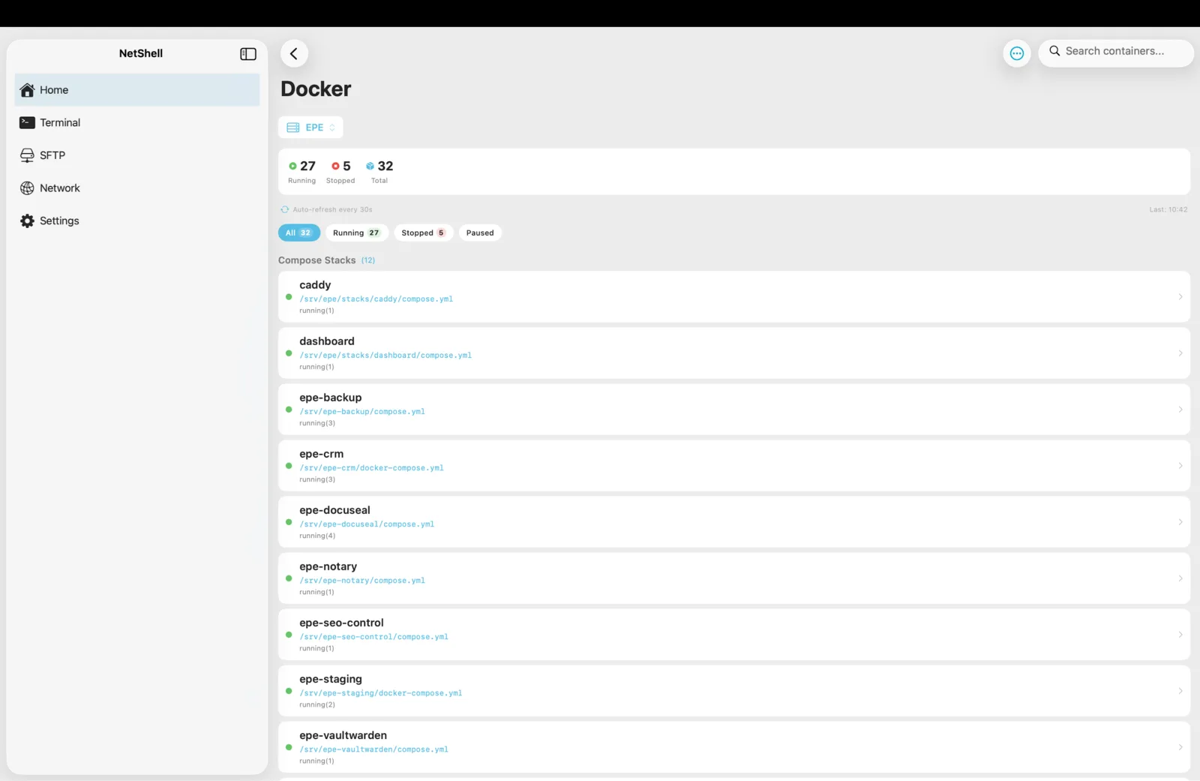Screen dimensions: 1200x781
Task: Expand the epe-staging stack chevron
Action: 1180,691
